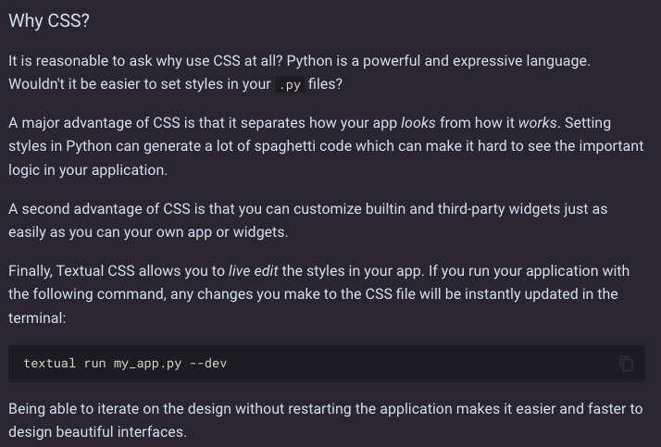Click the italic phrase "live edit"

pos(253,271)
